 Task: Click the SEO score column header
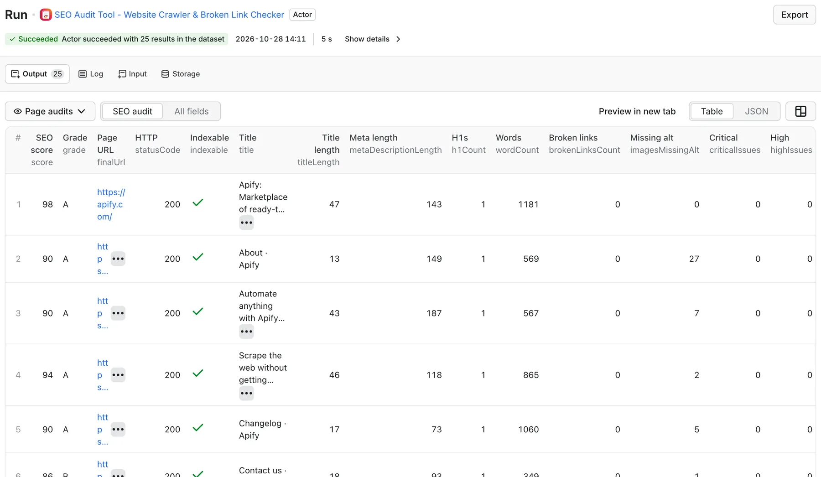click(42, 150)
